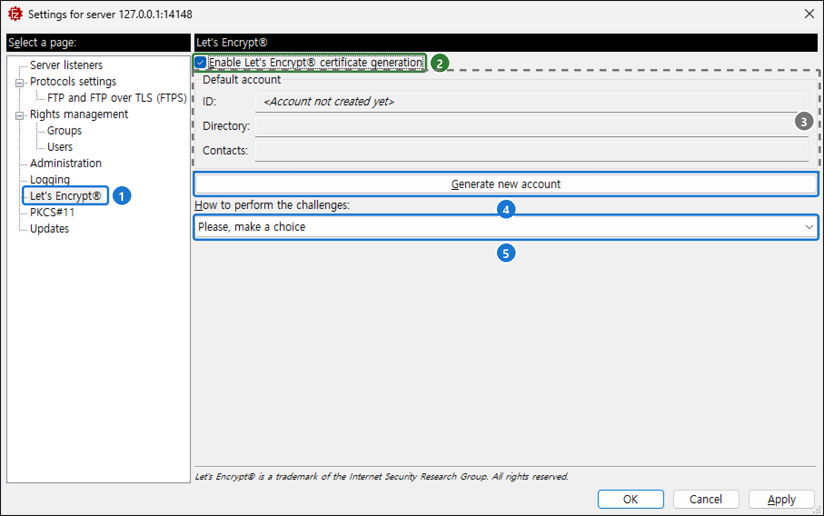
Task: Open the challenges method dropdown
Action: [x=506, y=227]
